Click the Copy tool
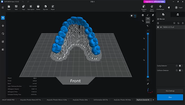 point(24,8)
